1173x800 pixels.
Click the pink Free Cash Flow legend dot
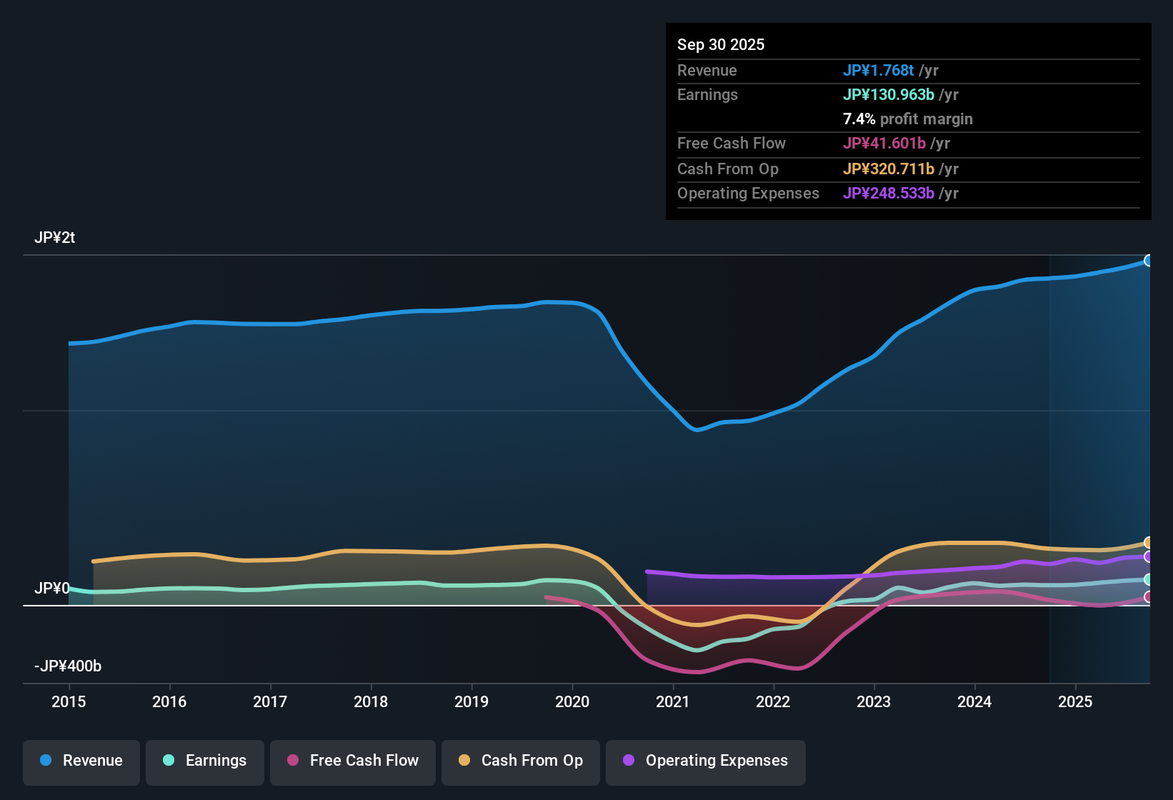coord(292,761)
